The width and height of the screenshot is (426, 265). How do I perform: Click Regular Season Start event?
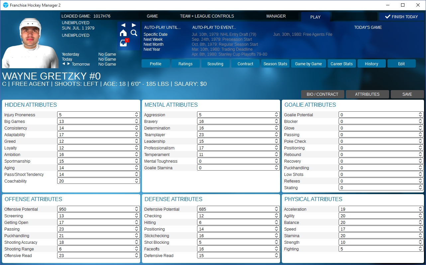tap(225, 44)
